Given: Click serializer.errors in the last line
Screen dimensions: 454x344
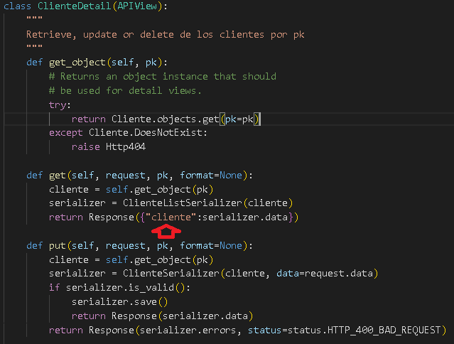Looking at the screenshot, I should (x=188, y=330).
